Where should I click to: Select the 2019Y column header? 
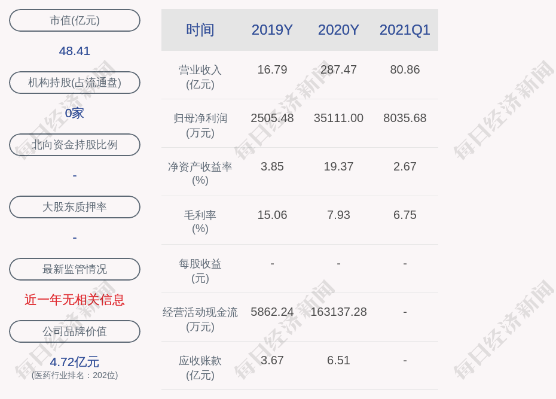click(x=272, y=30)
